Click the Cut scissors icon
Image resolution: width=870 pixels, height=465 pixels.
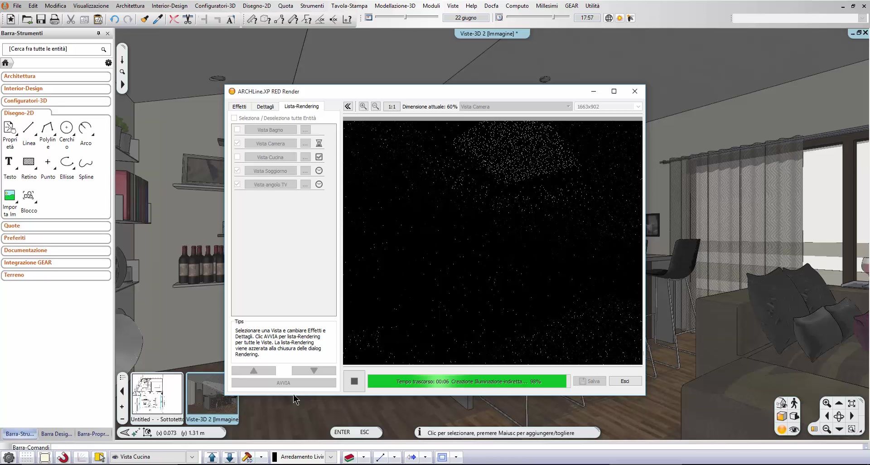tap(71, 19)
